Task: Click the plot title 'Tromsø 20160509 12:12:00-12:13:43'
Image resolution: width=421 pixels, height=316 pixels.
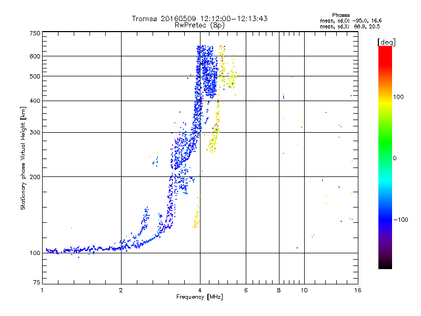Action: [200, 18]
